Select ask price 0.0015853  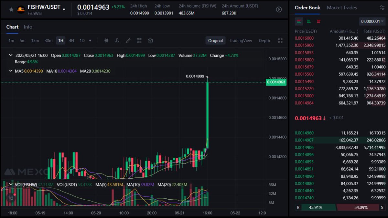[304, 53]
